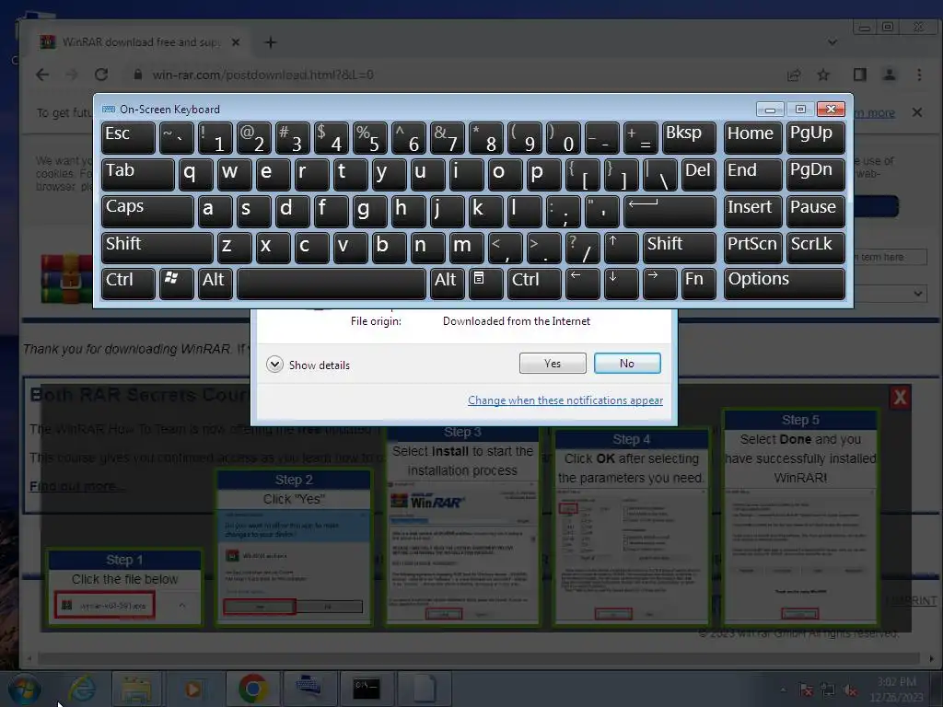The width and height of the screenshot is (943, 707).
Task: Click Yes in the security dialog
Action: click(x=553, y=363)
